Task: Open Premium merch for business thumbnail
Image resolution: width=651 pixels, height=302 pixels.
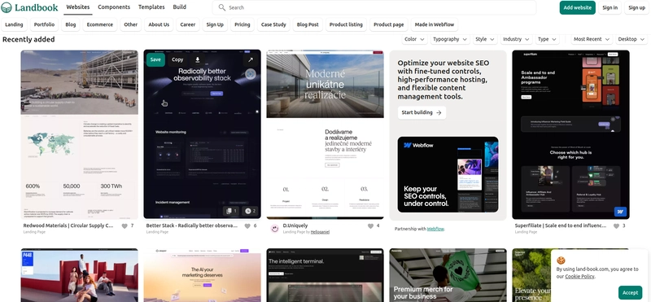Action: coord(448,275)
